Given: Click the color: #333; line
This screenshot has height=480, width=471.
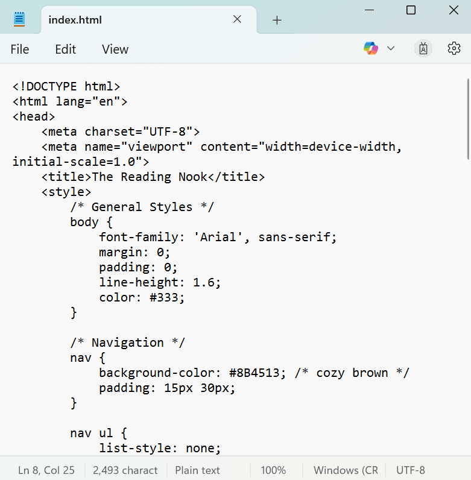Looking at the screenshot, I should [142, 297].
